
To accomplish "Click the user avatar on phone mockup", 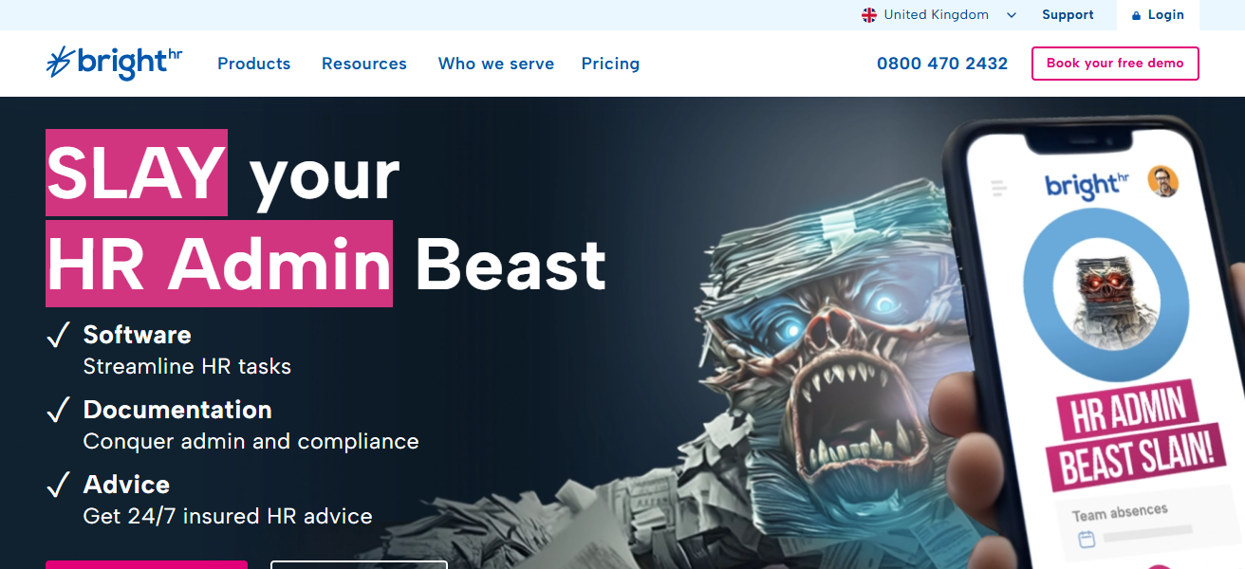I will coord(1162,180).
